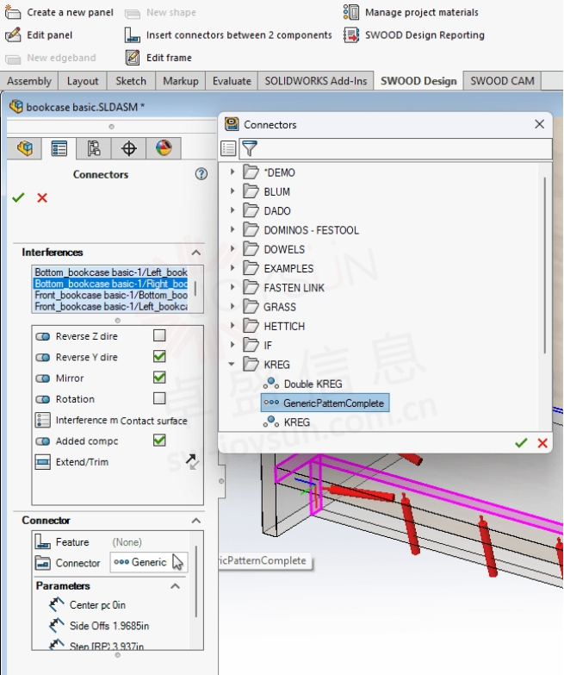Click the Interference mode list icon
Image resolution: width=564 pixels, height=675 pixels.
42,420
